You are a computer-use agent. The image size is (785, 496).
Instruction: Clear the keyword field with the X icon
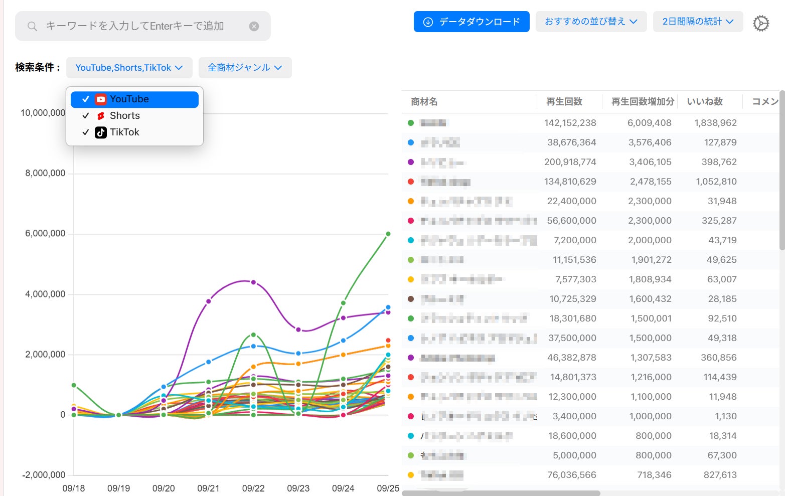pyautogui.click(x=254, y=26)
